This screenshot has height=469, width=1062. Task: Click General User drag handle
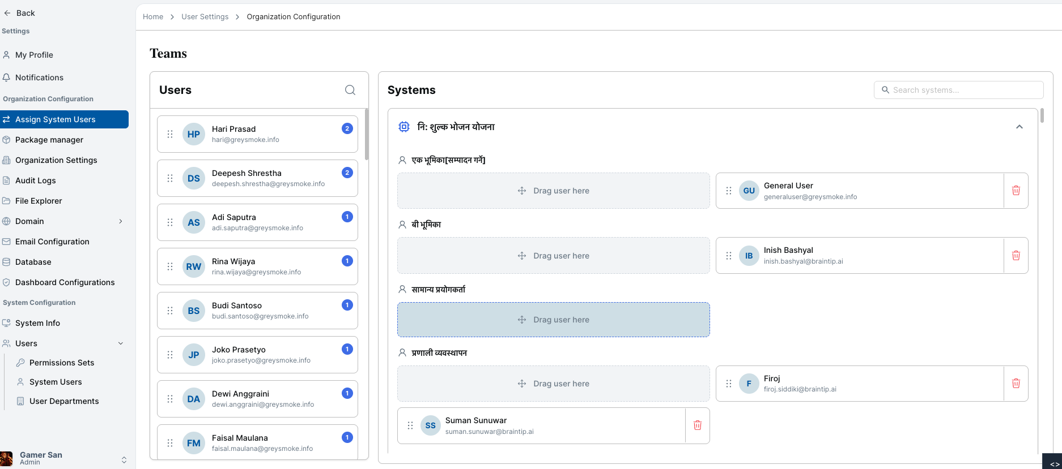(729, 191)
